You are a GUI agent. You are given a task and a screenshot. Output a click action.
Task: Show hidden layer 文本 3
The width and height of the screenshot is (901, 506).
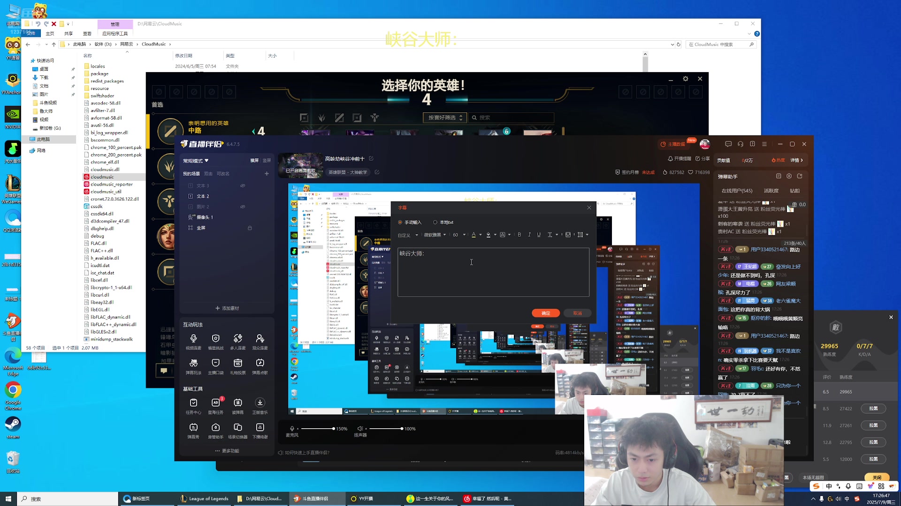[243, 186]
